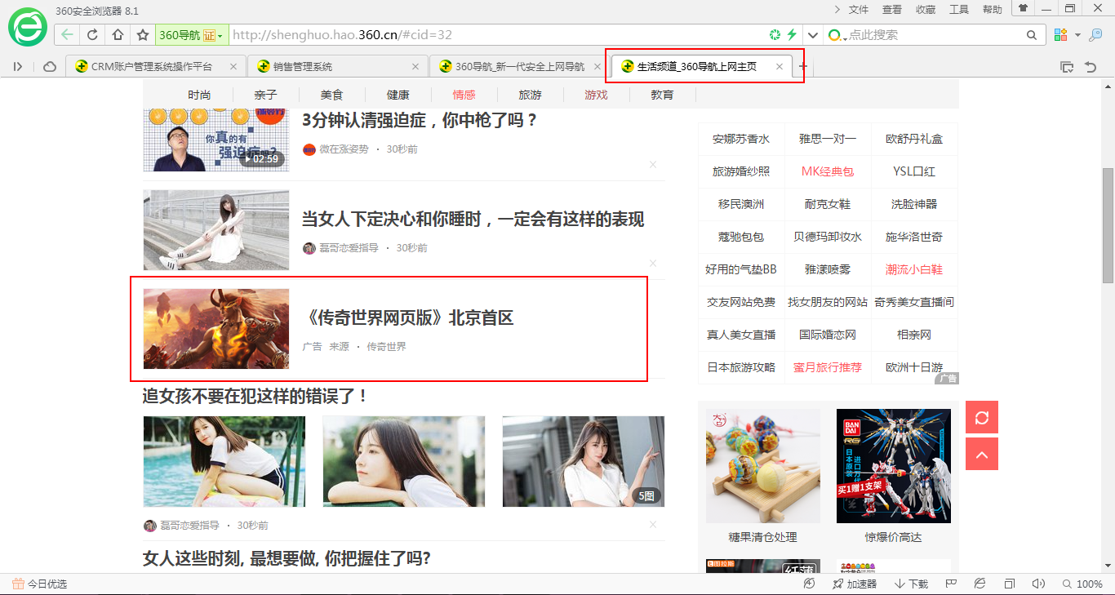Image resolution: width=1115 pixels, height=595 pixels.
Task: Click the vertical page scrollbar thumb
Action: (x=1108, y=224)
